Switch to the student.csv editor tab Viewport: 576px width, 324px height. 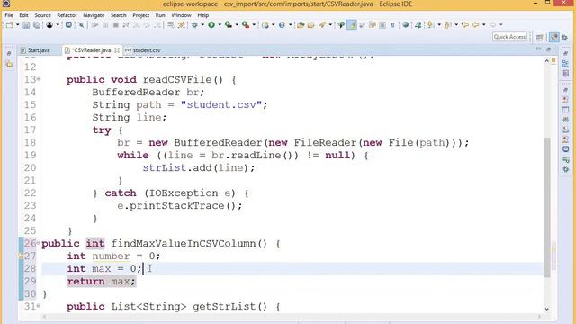coord(143,50)
